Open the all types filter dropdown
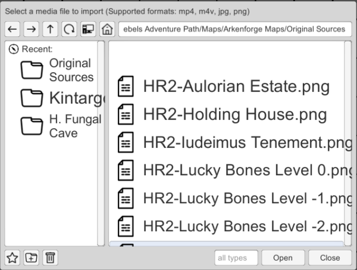 236,257
